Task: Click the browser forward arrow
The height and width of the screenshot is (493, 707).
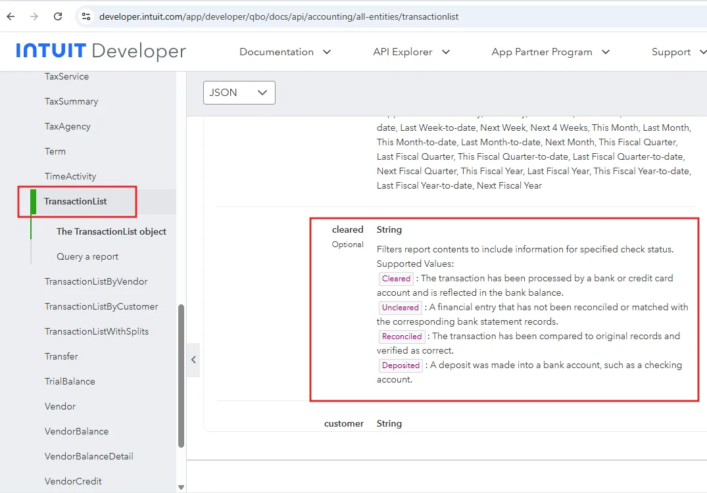Action: coord(34,16)
